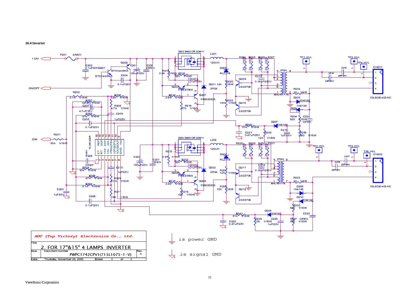Click the 'Q203 SI4431 OR AO4411' label
This screenshot has width=420, height=297.
click(191, 52)
